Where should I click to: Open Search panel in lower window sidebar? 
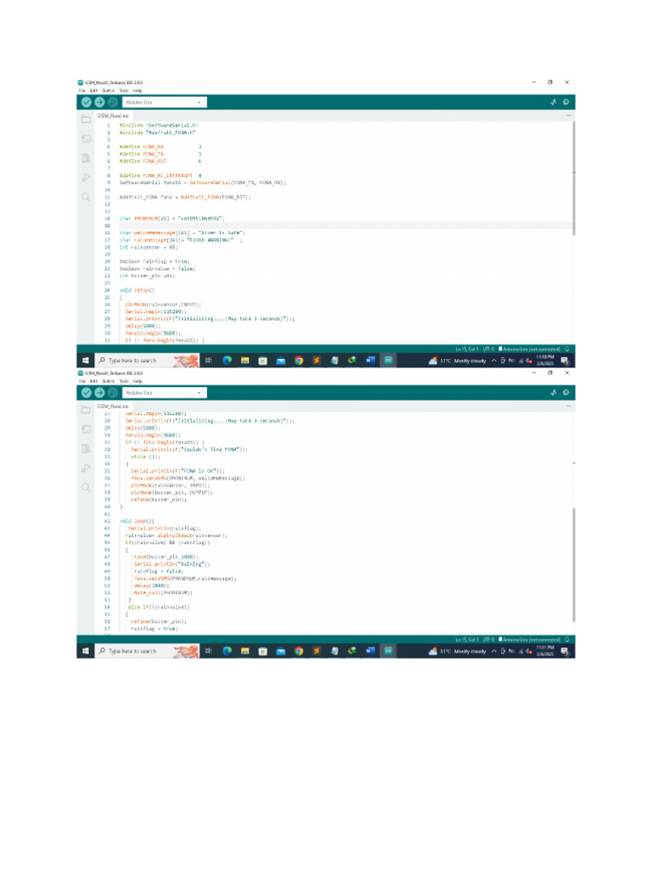(x=86, y=487)
